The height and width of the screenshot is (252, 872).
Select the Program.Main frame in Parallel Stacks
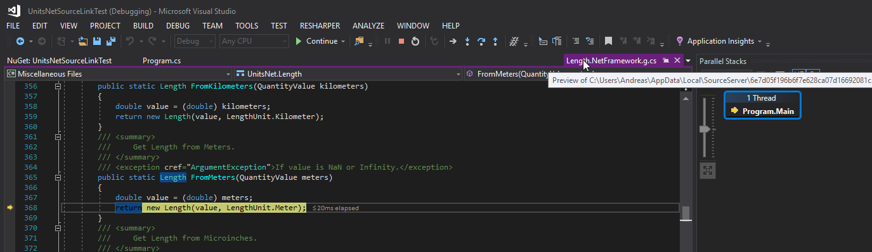[762, 111]
